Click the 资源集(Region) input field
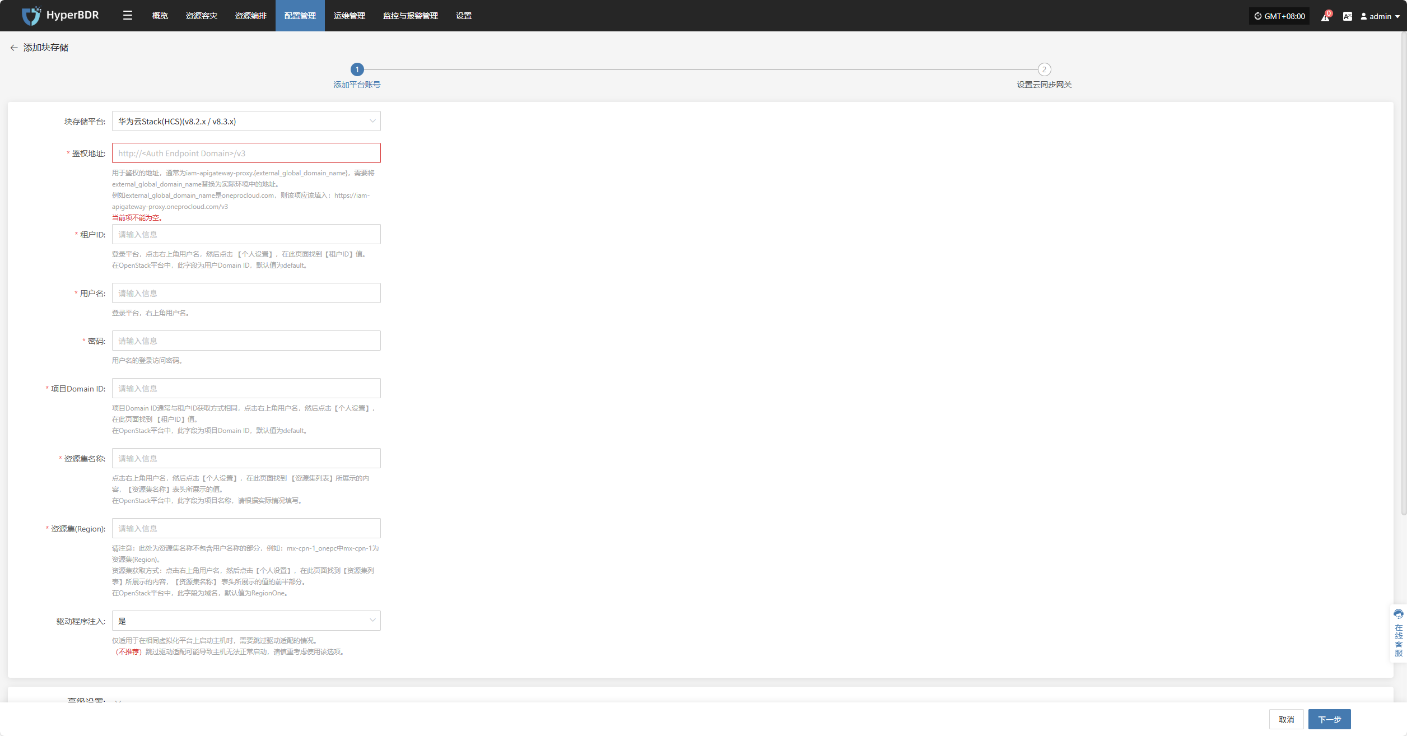 coord(246,528)
